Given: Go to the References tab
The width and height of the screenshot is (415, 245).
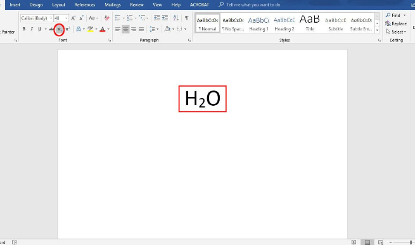Looking at the screenshot, I should point(85,5).
